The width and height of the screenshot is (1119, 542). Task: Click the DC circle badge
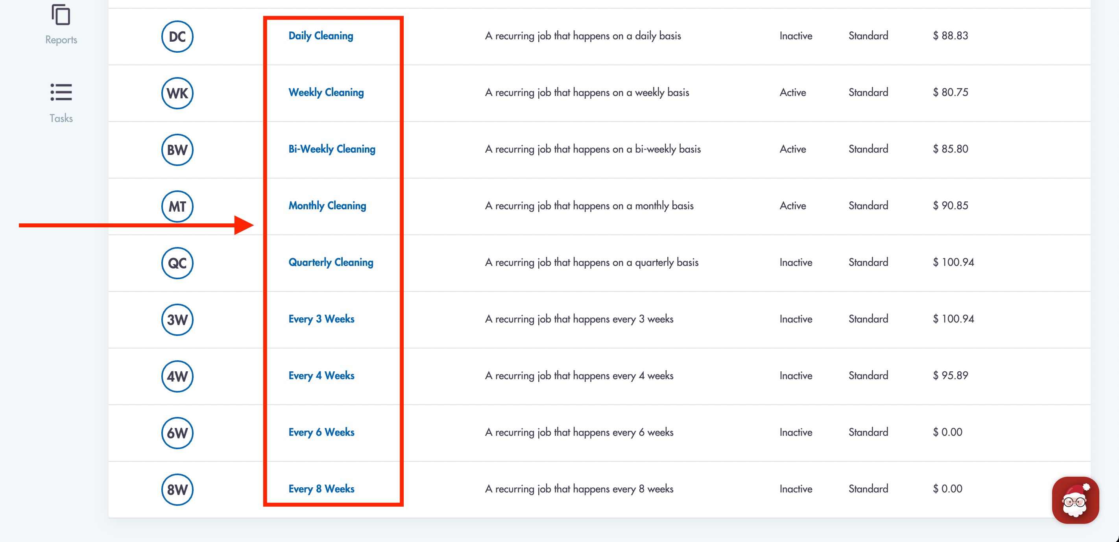pyautogui.click(x=177, y=37)
